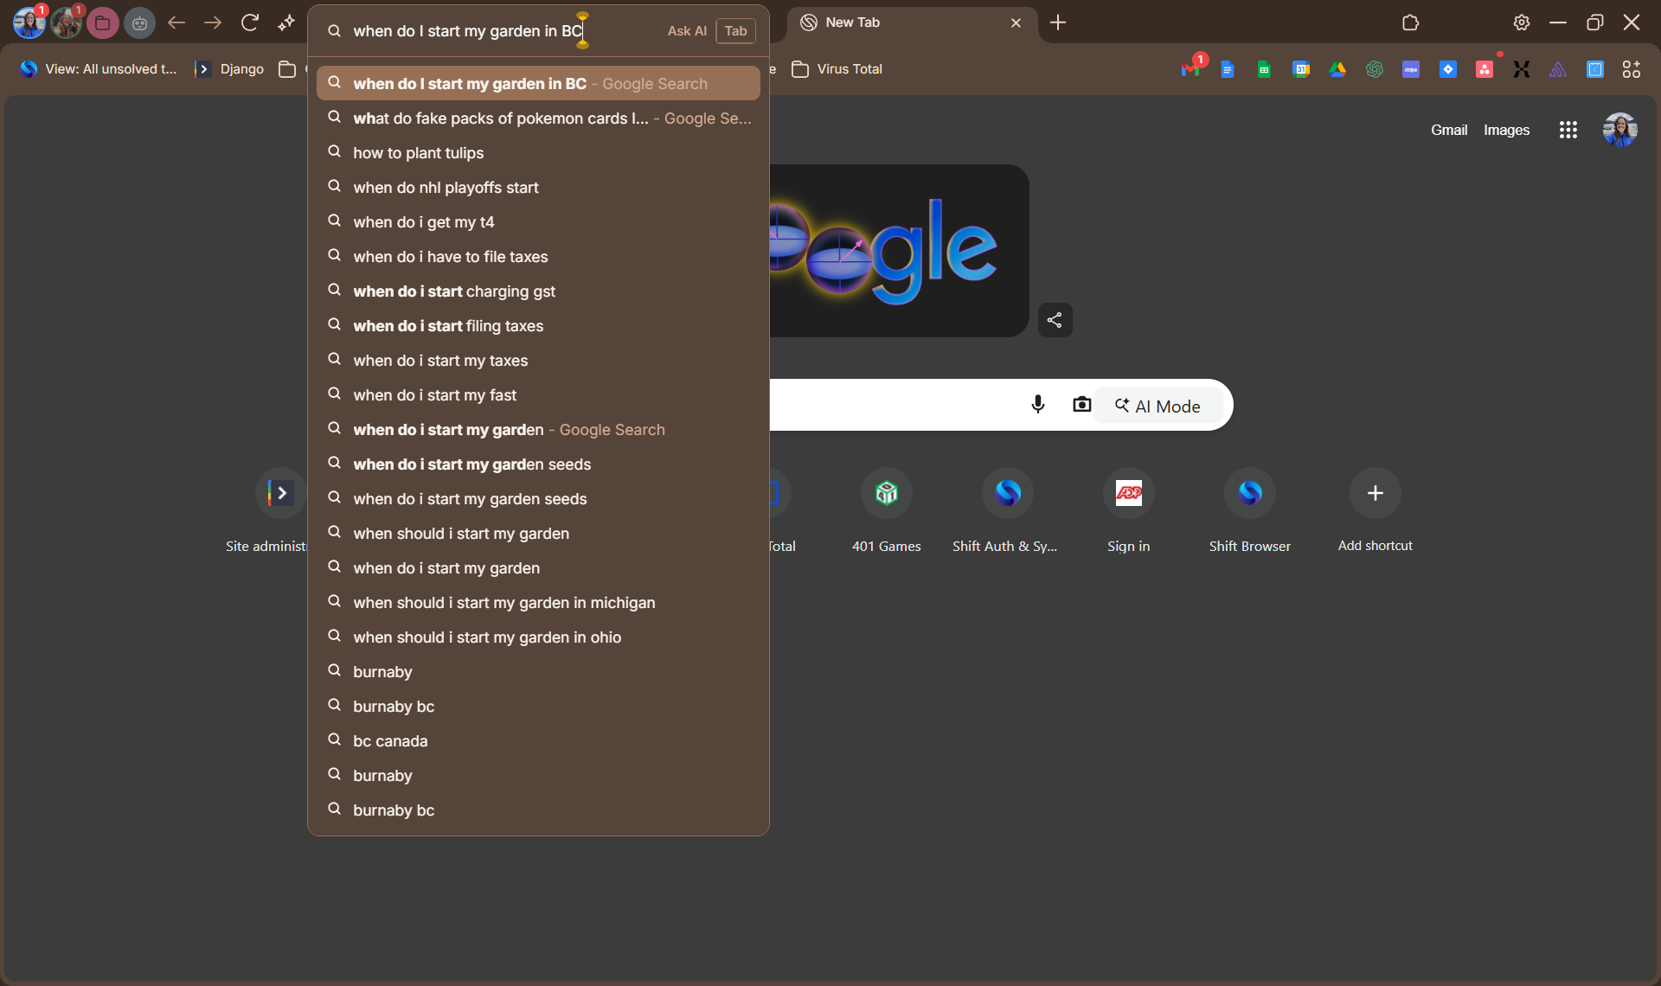This screenshot has height=986, width=1661.
Task: Choose 'when do i start my fast'
Action: pyautogui.click(x=538, y=395)
